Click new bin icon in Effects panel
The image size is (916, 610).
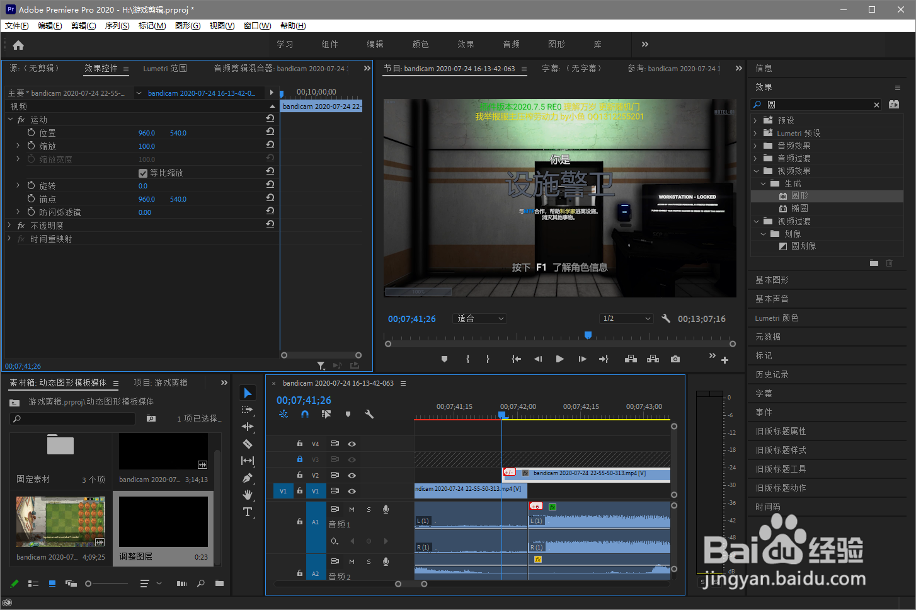(874, 263)
